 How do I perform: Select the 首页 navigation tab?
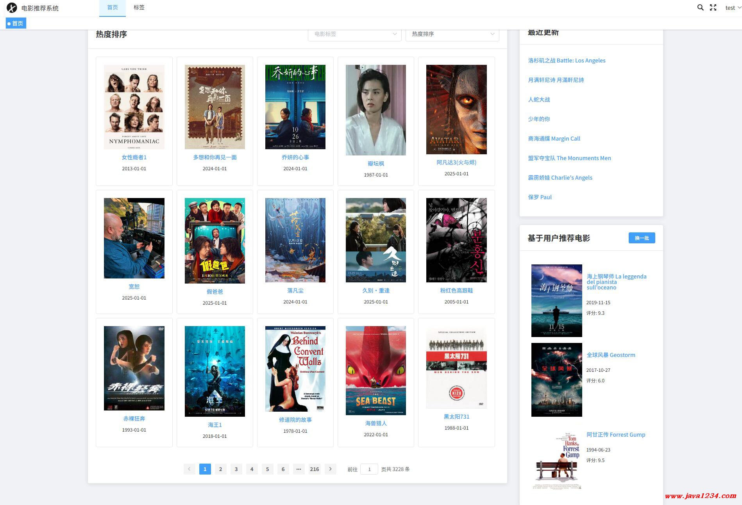point(113,7)
